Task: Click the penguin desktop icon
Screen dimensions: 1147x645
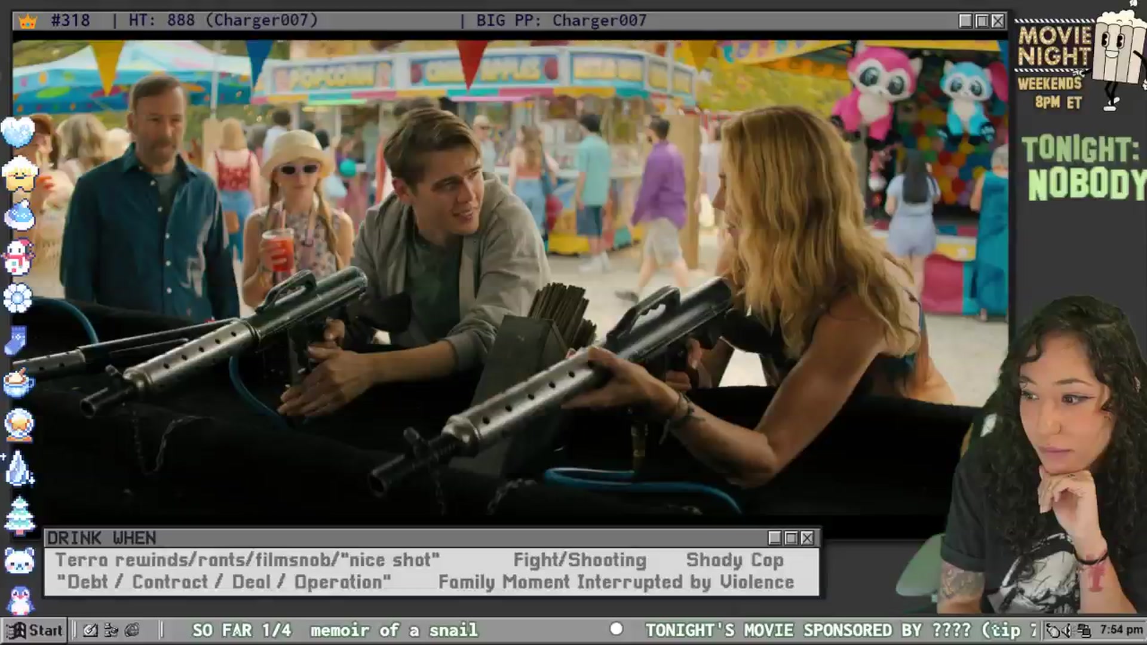Action: pos(20,600)
